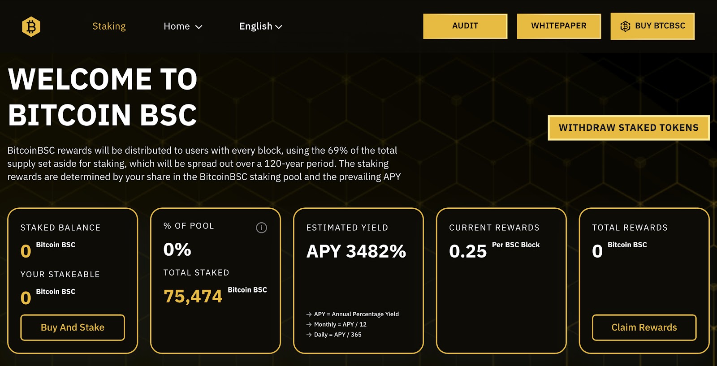Click the Daily = APY / 365 arrow item
Image resolution: width=717 pixels, height=366 pixels.
tap(334, 335)
